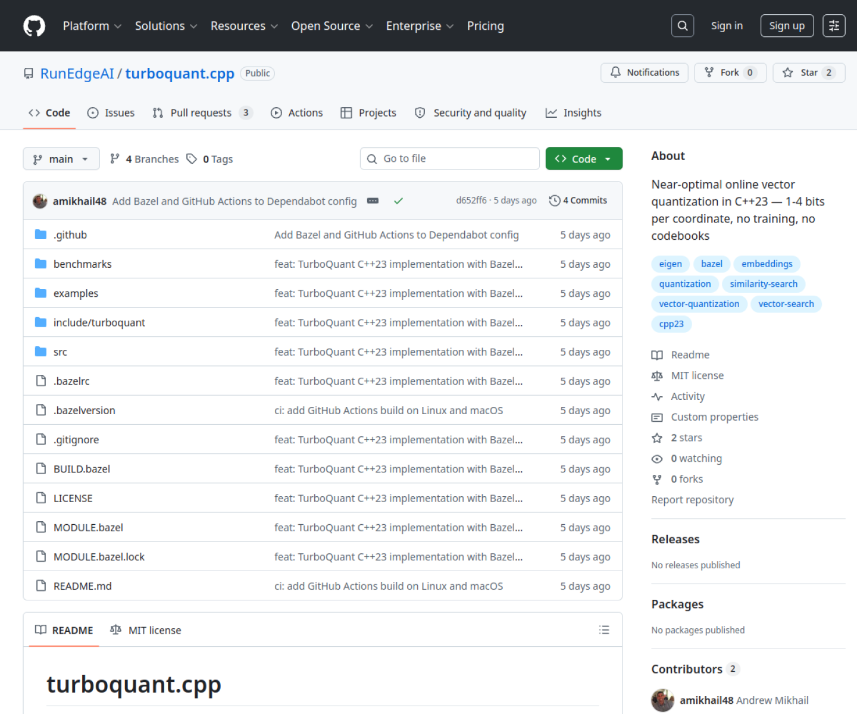Open turboquant.cpp repository name link
The image size is (857, 714).
pos(180,73)
